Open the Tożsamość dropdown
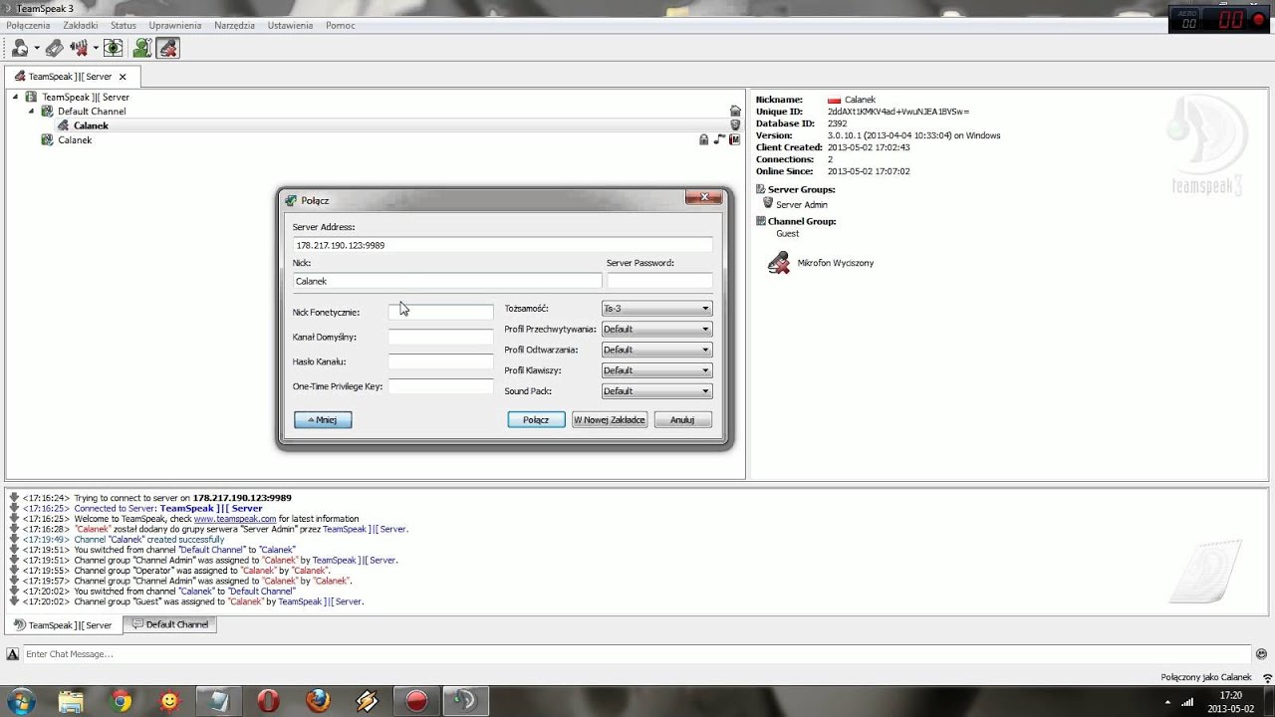Screen dimensions: 1275x717 [x=656, y=309]
